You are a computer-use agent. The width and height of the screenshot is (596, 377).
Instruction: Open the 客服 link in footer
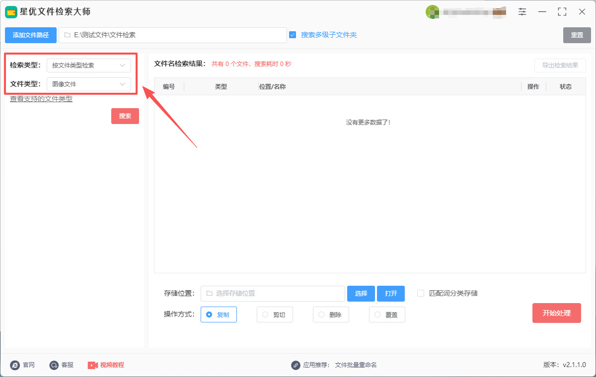67,365
